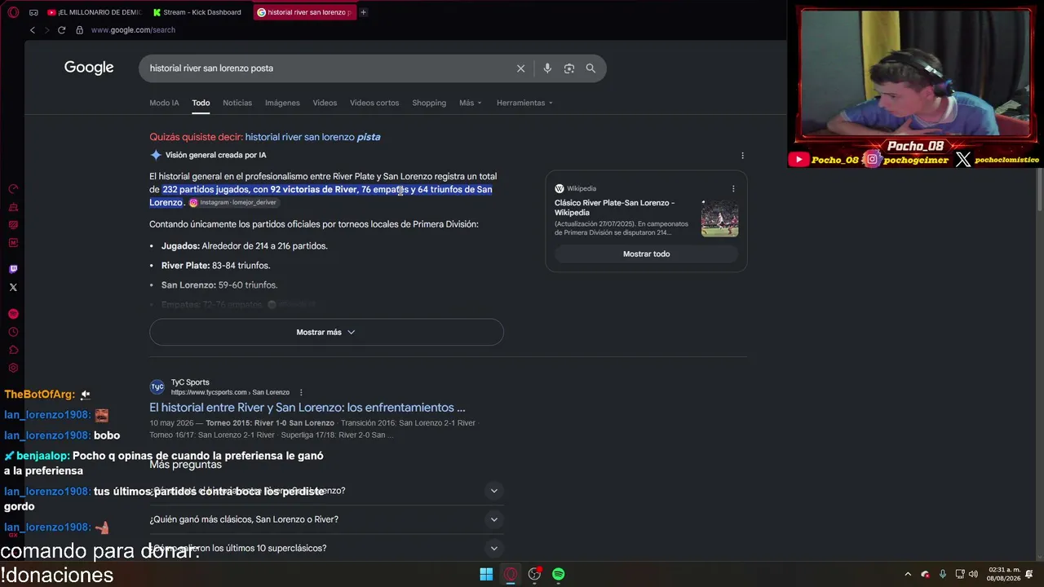Open X panel in Opera sidebar
The height and width of the screenshot is (587, 1044).
[x=13, y=287]
